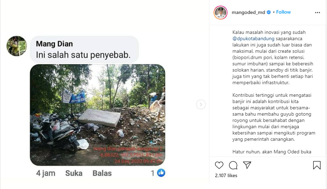Click the Suka text in the comment screenshot
This screenshot has width=327, height=189.
coord(74,173)
